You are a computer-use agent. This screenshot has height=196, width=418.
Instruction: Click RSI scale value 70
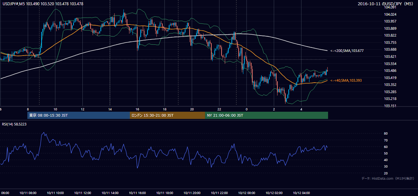pos(386,140)
